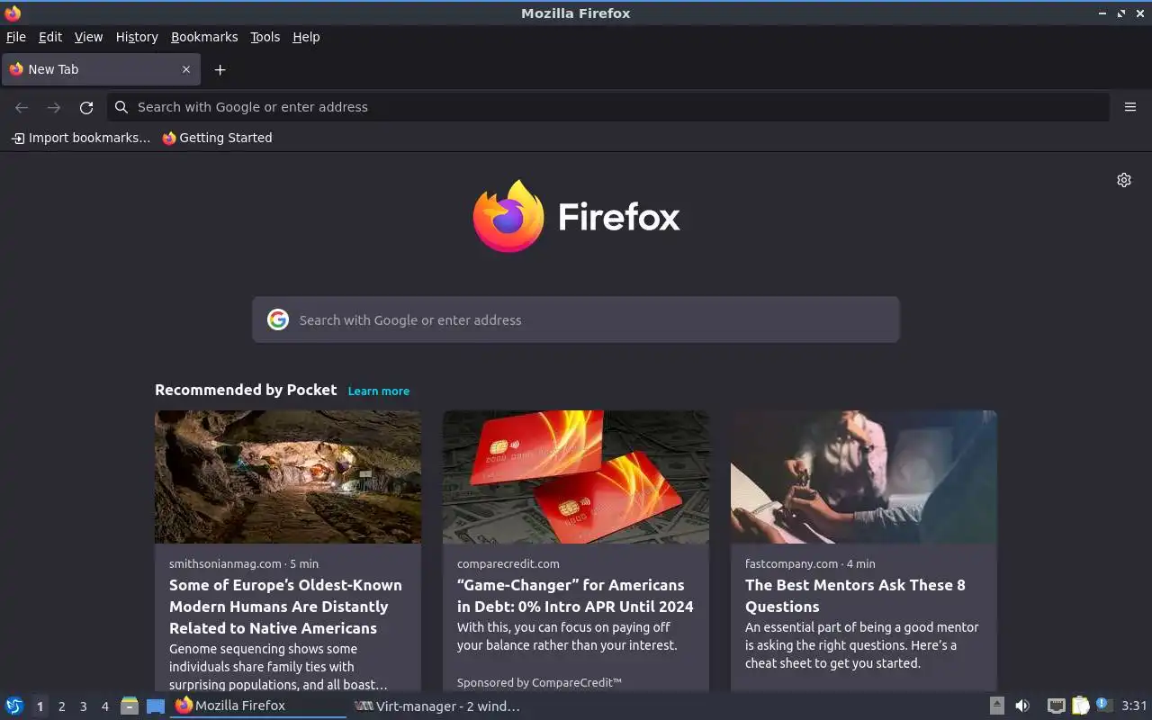Viewport: 1152px width, 720px height.
Task: Close the New Tab tab
Action: click(186, 69)
